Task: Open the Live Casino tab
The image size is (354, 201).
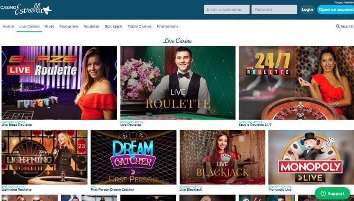Action: 30,27
